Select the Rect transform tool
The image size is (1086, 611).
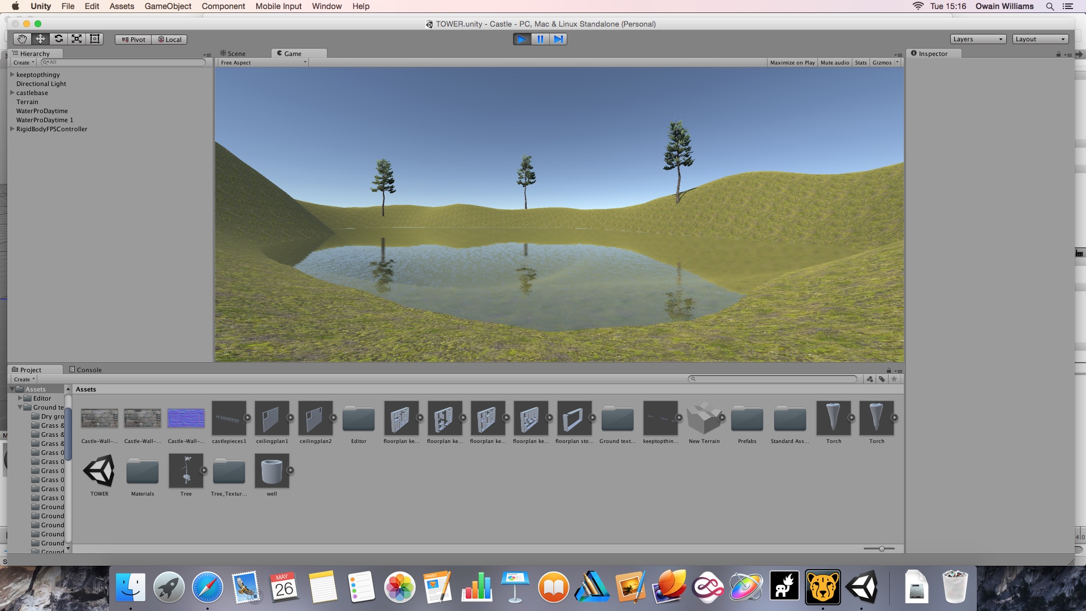point(94,39)
